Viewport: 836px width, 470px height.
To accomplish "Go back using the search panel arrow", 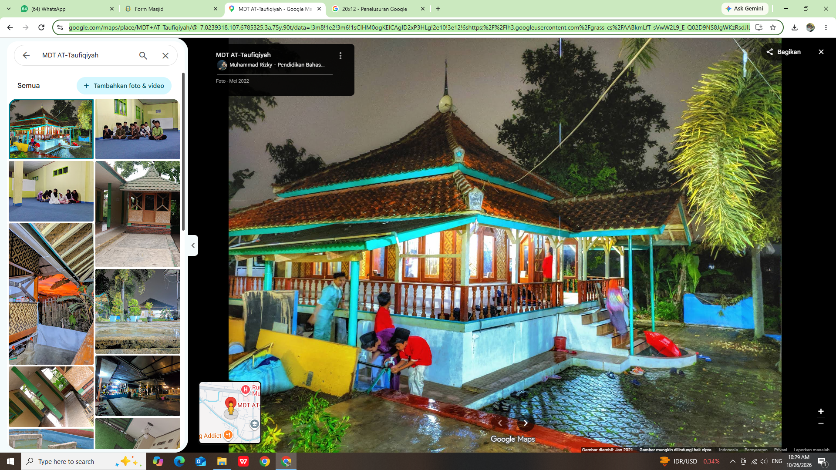I will (x=26, y=55).
